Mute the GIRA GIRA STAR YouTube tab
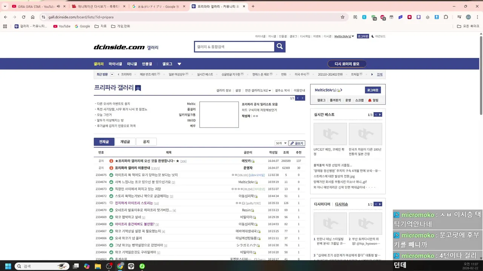Screen dimensions: 483x271 pos(58,6)
